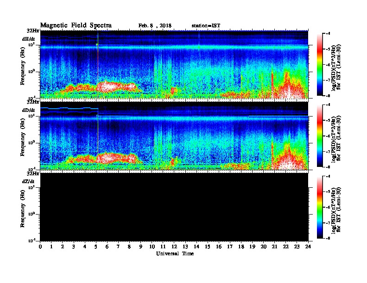Click hour "18" on the Universal Time axis
The width and height of the screenshot is (367, 283).
point(241,246)
